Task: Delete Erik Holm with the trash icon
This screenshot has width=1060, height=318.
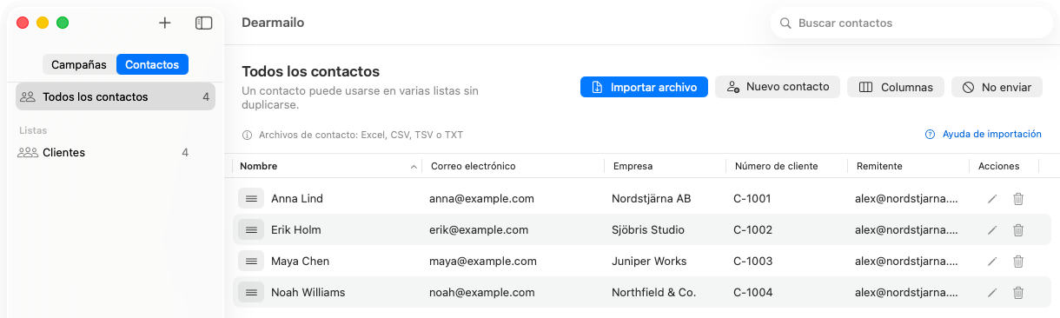Action: (1018, 229)
